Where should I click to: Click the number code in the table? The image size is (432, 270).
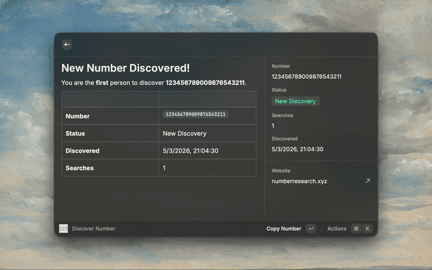pos(196,115)
